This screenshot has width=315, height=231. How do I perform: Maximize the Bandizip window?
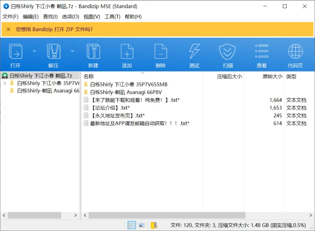pyautogui.click(x=285, y=6)
